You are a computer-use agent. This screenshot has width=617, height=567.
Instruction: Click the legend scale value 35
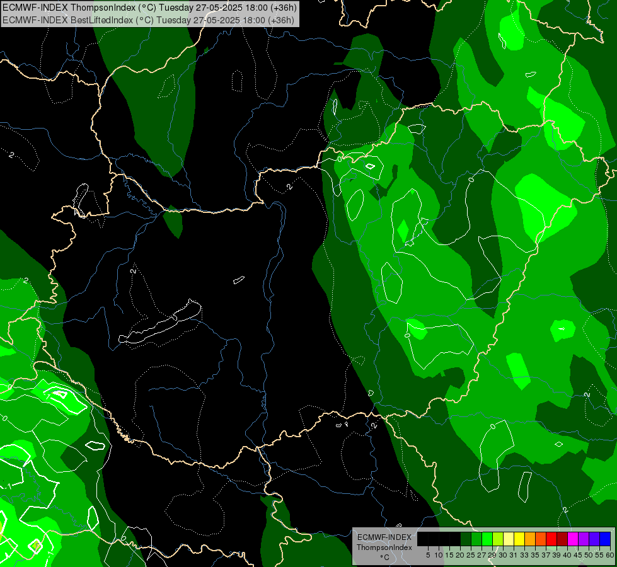point(535,555)
